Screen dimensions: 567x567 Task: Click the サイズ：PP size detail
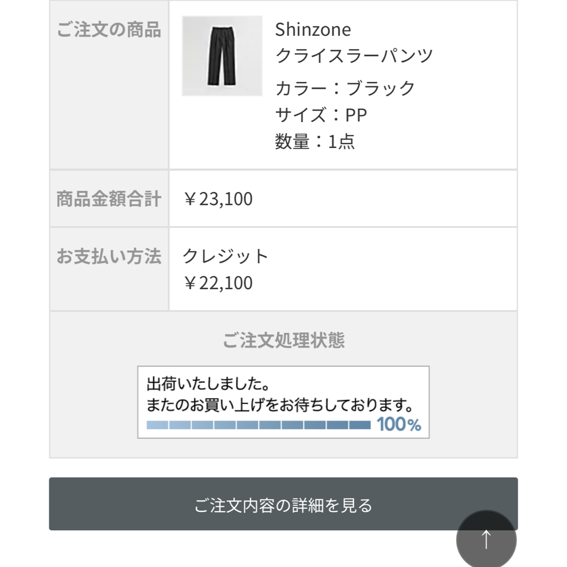321,115
